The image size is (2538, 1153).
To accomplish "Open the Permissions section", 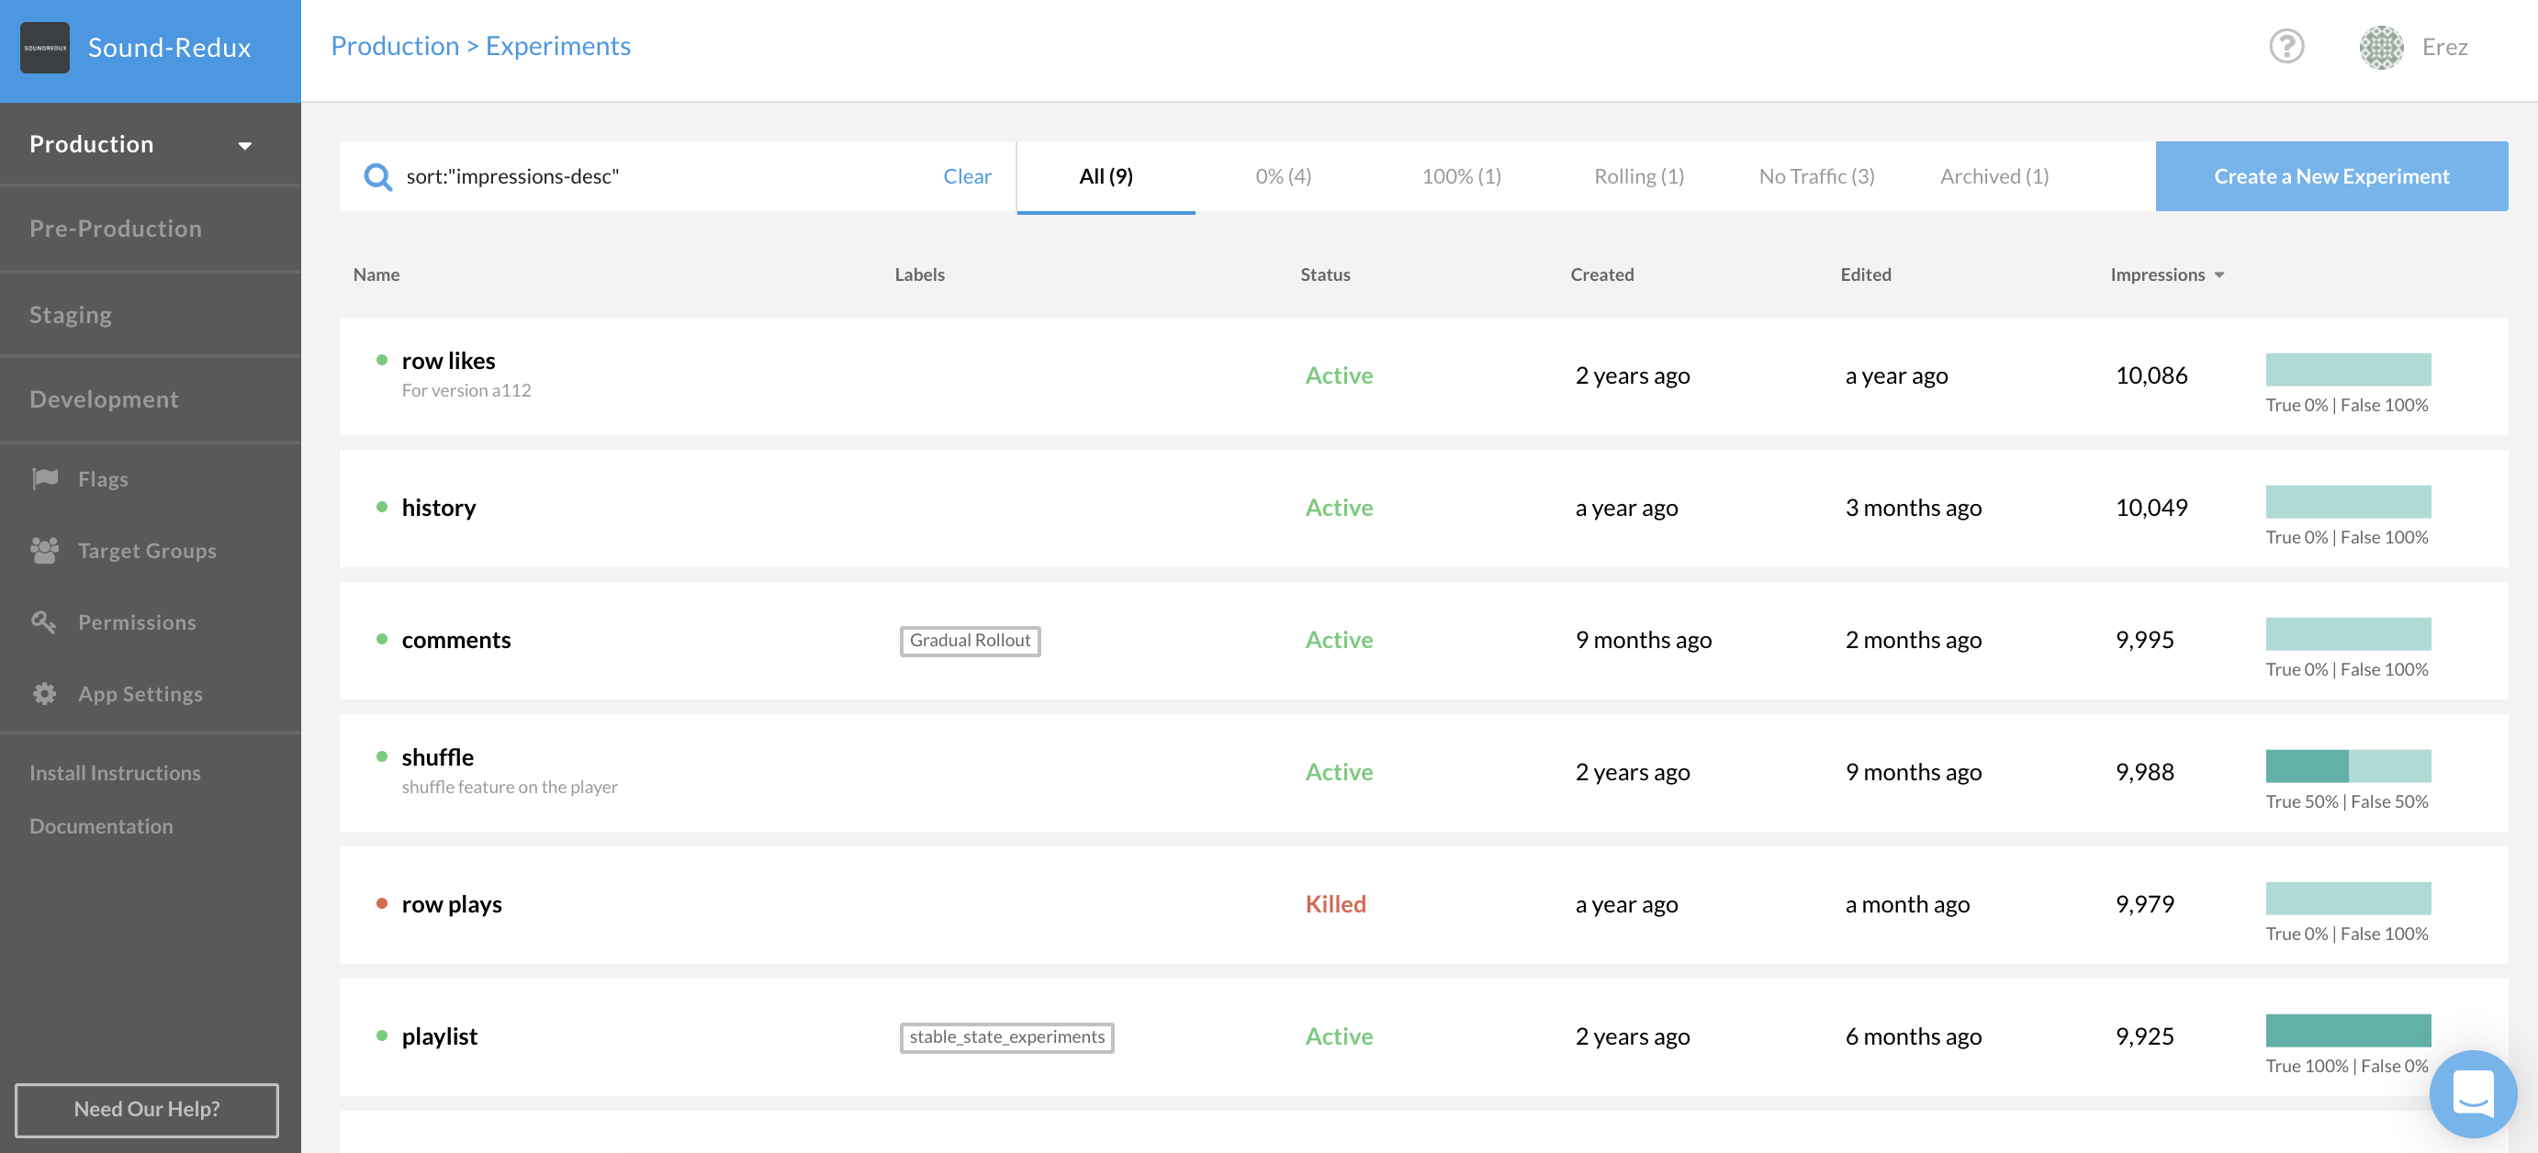I will [x=137, y=622].
